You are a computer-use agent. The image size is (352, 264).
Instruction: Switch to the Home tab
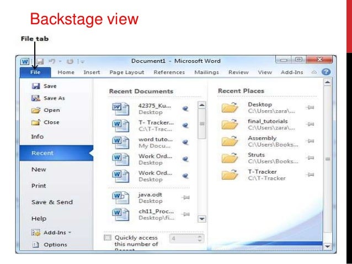tap(66, 72)
